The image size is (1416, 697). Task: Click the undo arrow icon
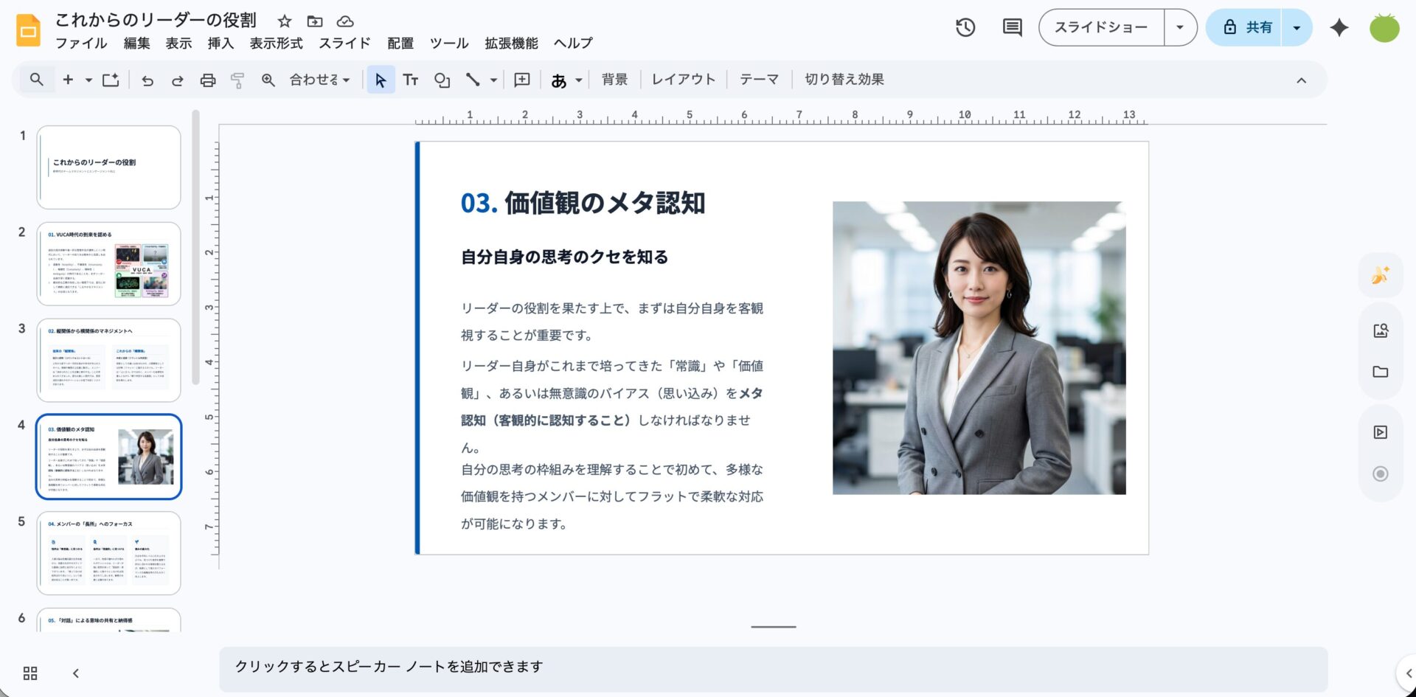[147, 80]
